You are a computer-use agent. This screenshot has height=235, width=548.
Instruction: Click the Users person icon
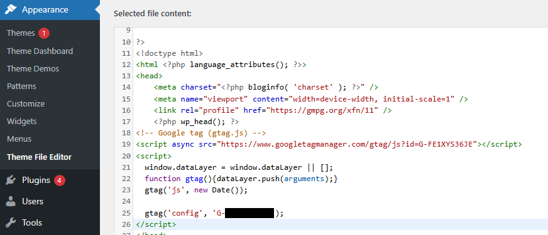point(11,202)
